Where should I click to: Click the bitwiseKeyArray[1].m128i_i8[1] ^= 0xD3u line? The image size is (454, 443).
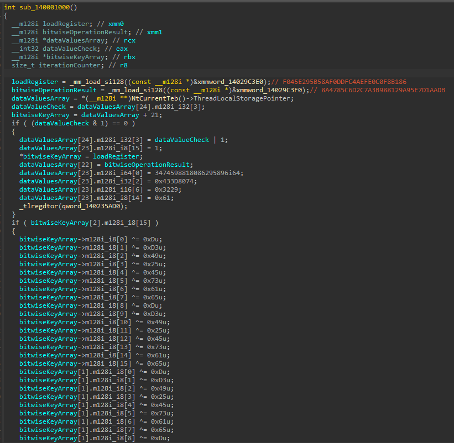(96, 380)
